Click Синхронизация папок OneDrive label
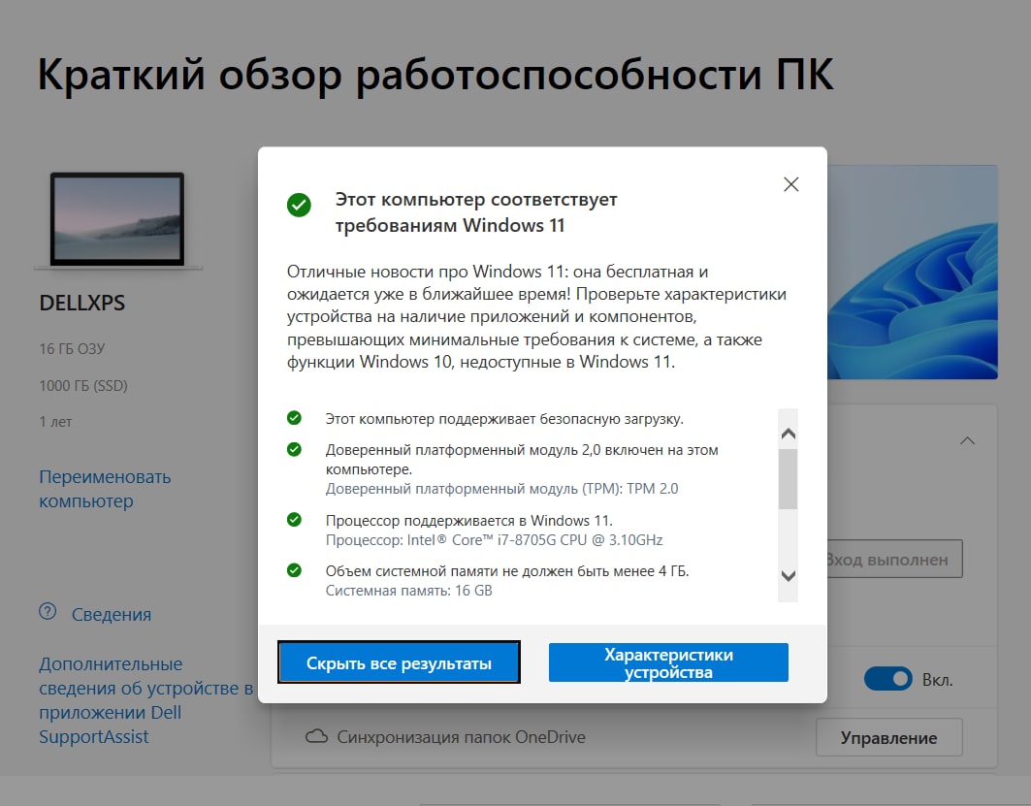Screen dimensions: 1031x806 point(461,737)
